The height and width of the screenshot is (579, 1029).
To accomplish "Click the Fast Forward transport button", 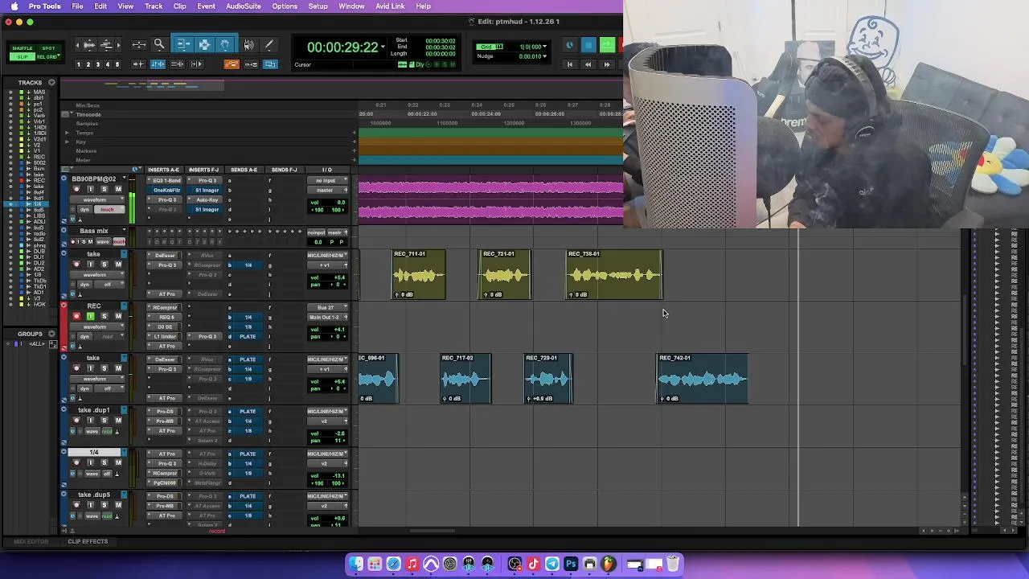I will click(x=607, y=64).
